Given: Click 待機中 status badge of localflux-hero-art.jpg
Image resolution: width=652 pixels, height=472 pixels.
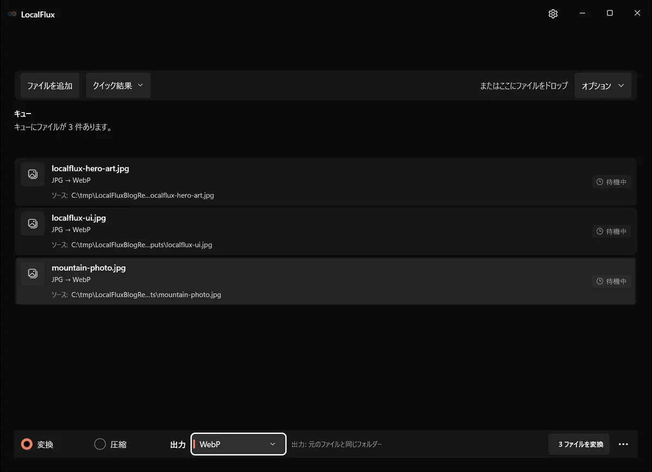Looking at the screenshot, I should [x=611, y=182].
